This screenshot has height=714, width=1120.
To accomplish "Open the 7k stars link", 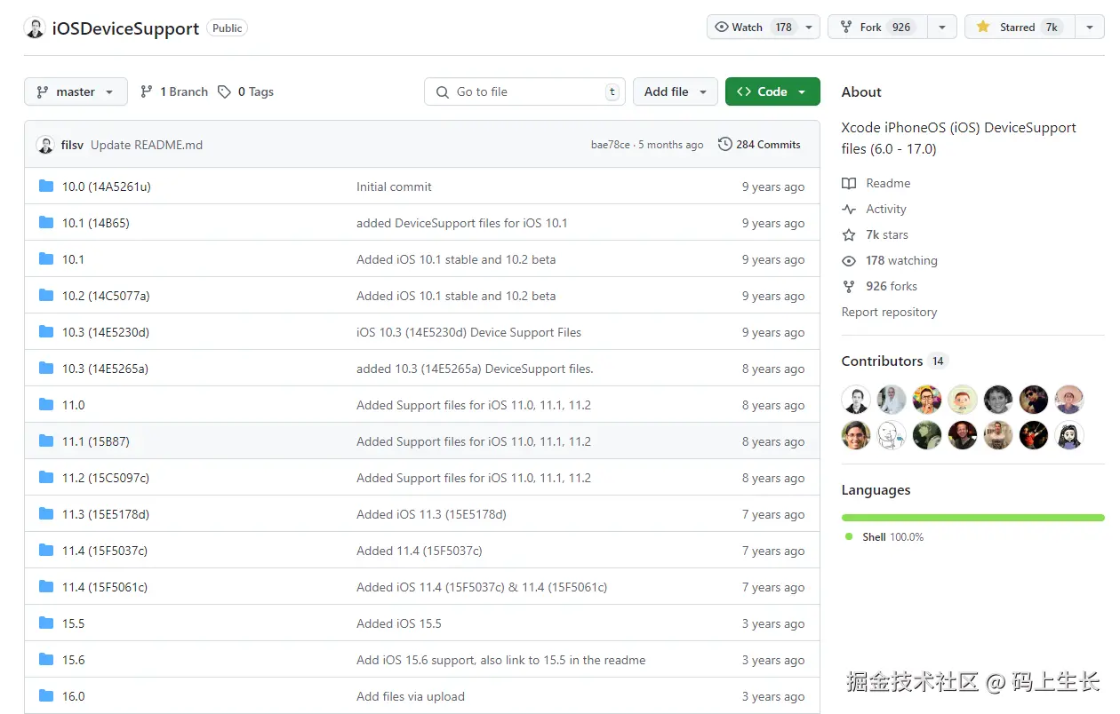I will point(876,234).
